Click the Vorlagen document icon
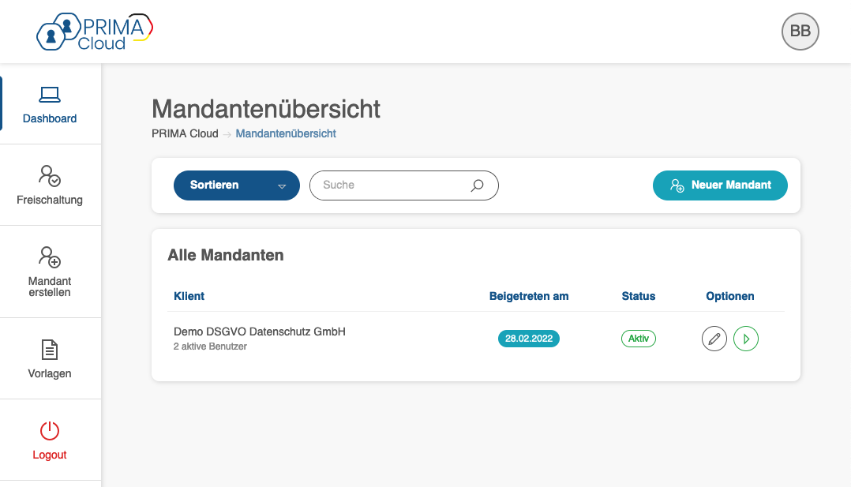 point(50,350)
